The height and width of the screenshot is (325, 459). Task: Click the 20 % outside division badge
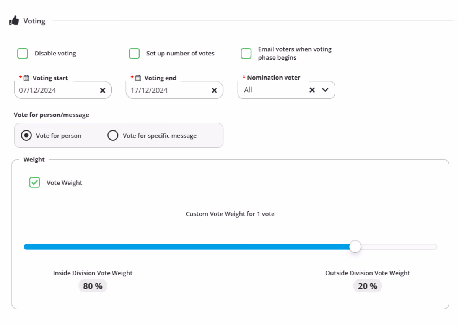point(368,286)
